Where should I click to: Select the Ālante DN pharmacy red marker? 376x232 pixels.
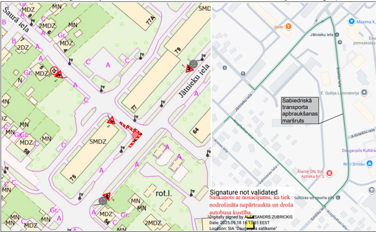(329, 173)
